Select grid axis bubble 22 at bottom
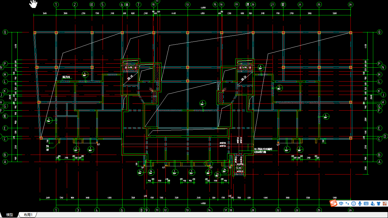This screenshot has height=218, width=388. [278, 210]
